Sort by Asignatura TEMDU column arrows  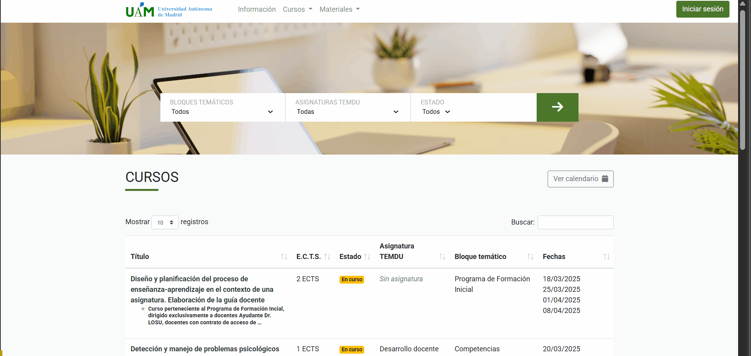[x=442, y=257]
